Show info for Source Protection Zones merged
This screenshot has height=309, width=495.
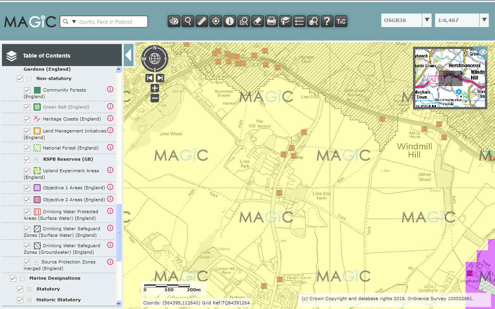point(110,261)
